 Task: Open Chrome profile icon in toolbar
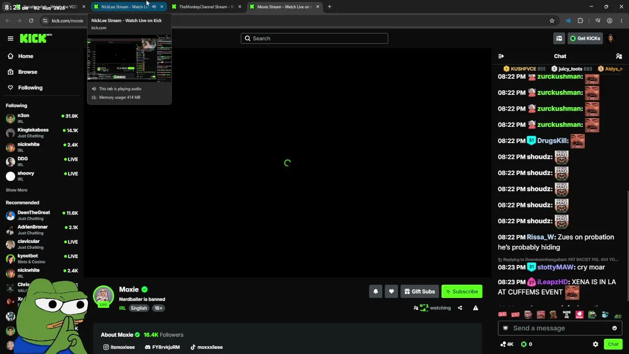pos(609,21)
